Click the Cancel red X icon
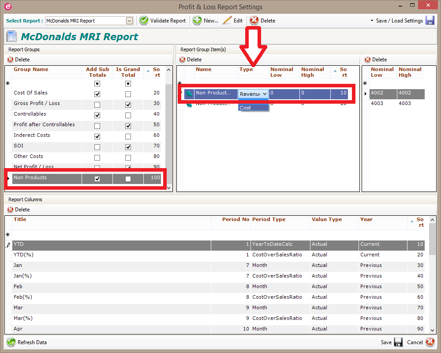The height and width of the screenshot is (353, 441). (x=430, y=342)
